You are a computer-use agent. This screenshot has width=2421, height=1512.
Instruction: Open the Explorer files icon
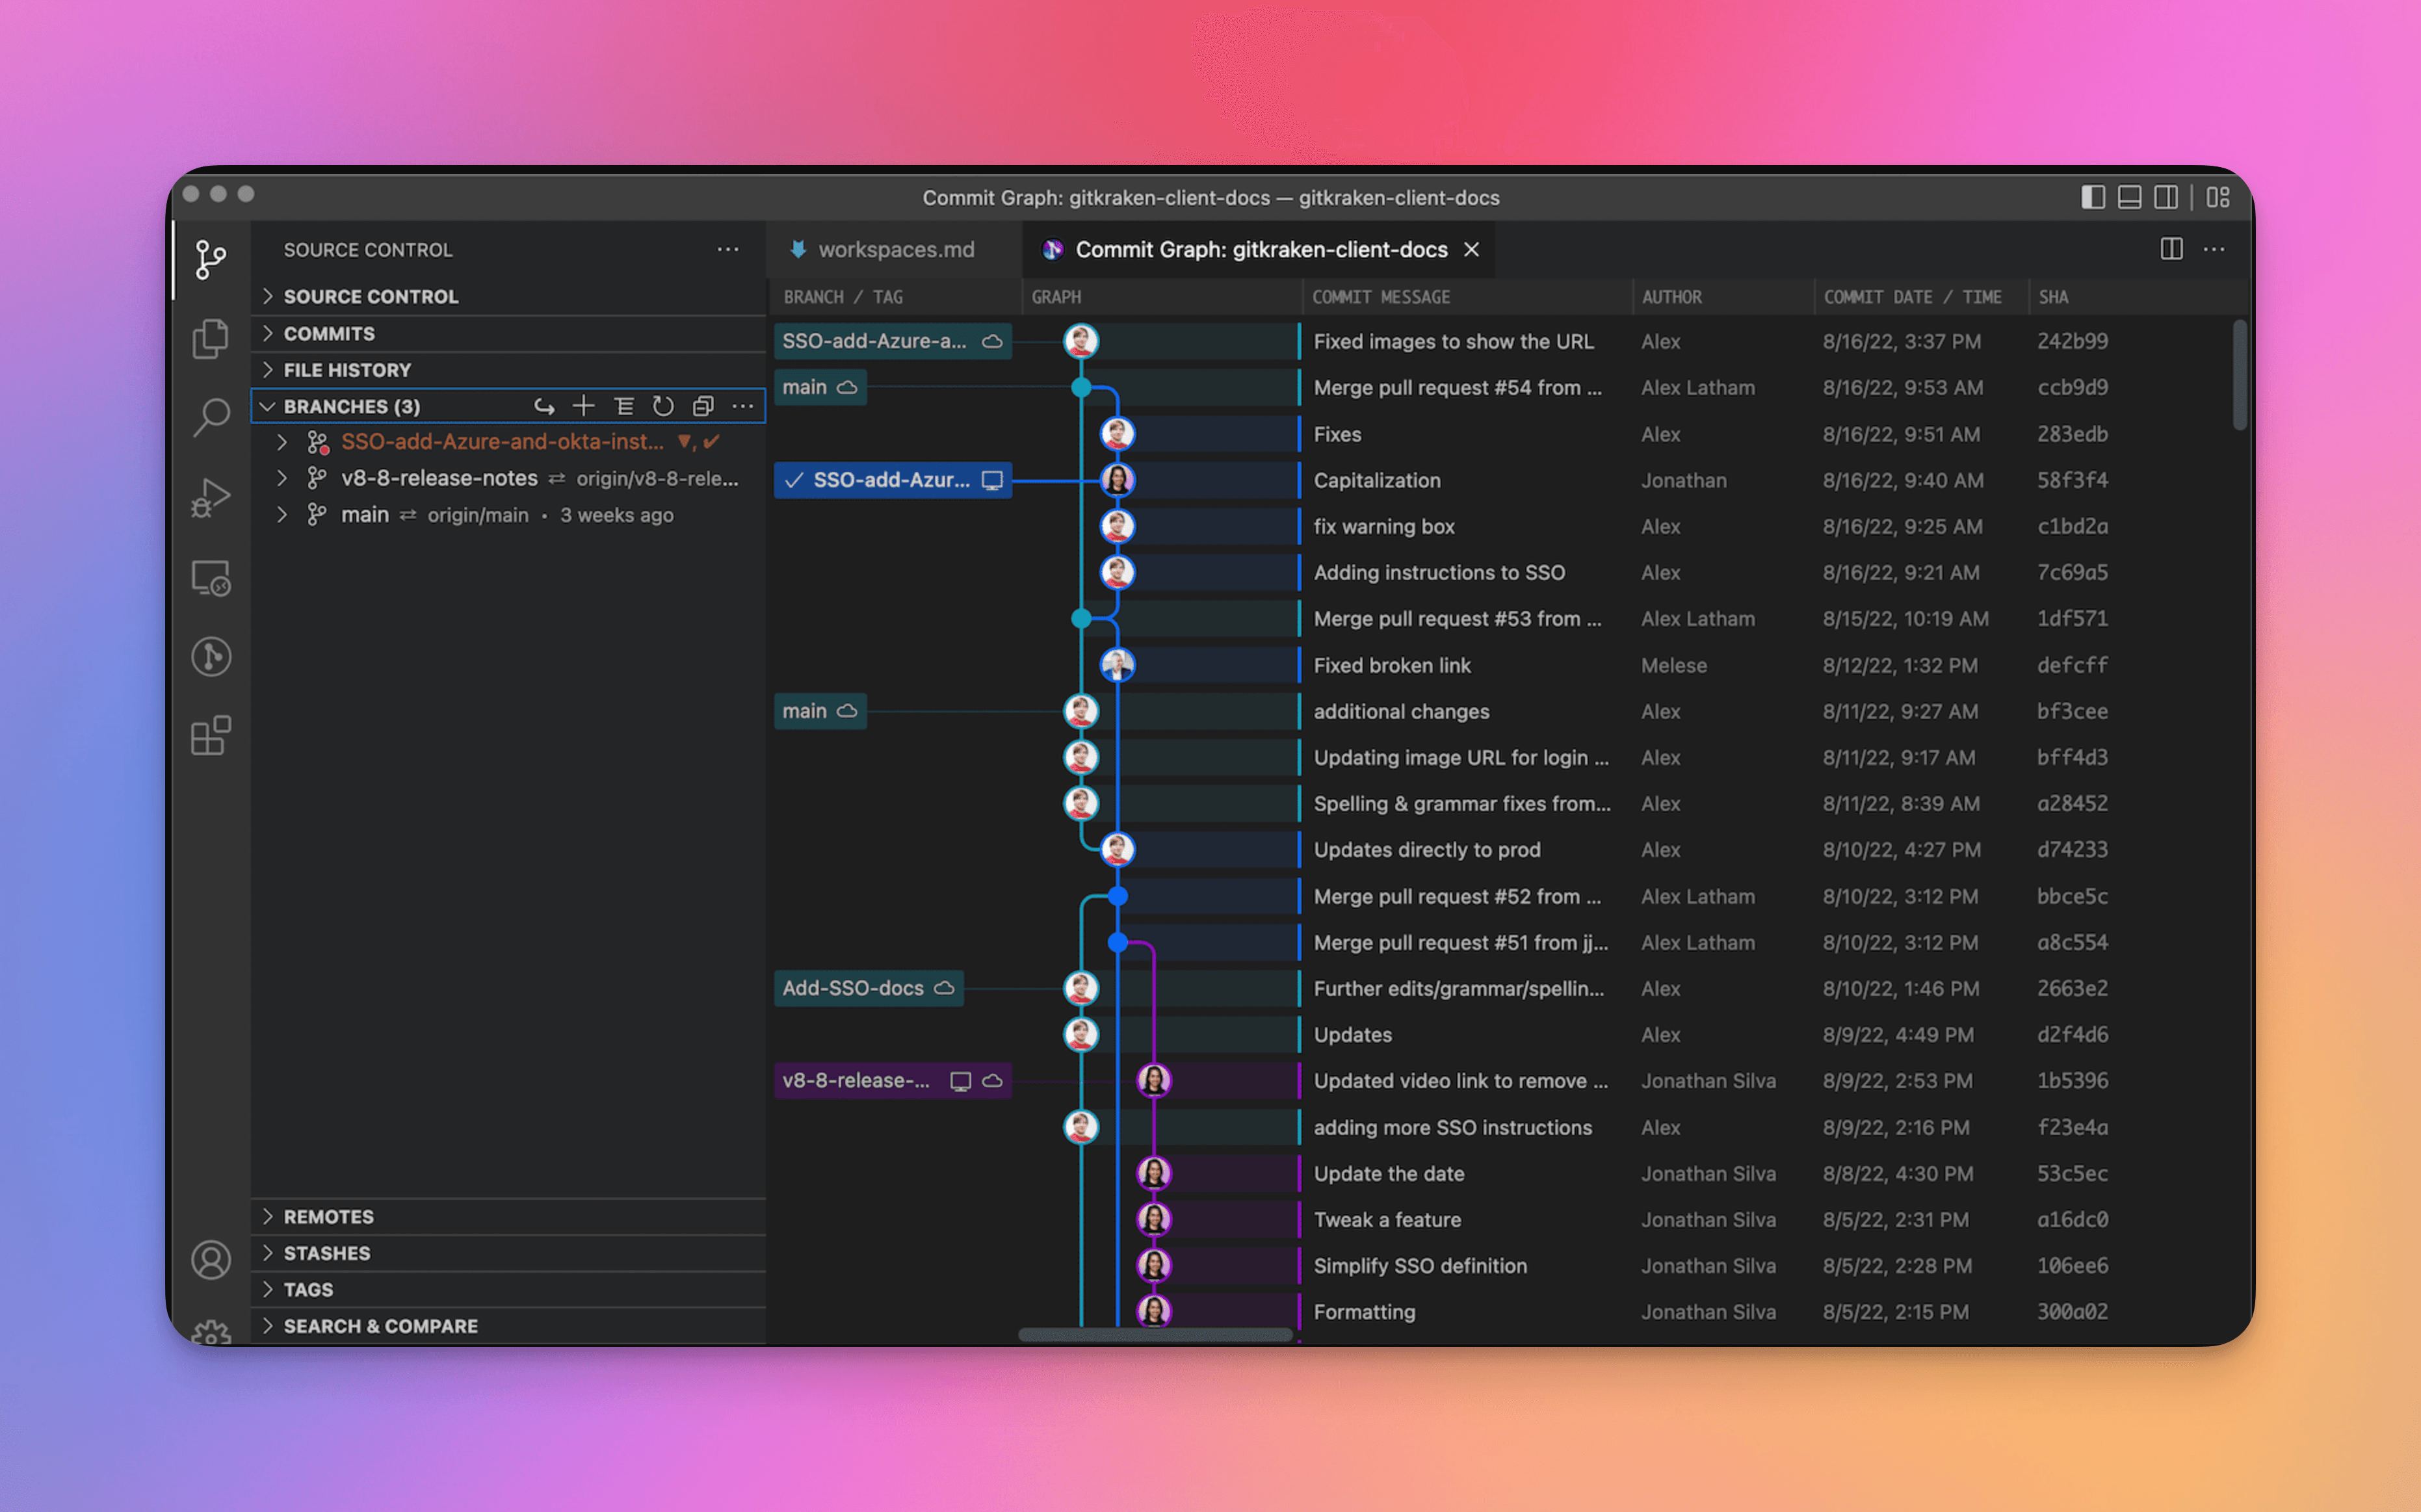[210, 338]
